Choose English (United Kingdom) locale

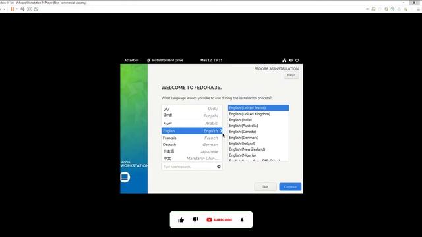click(x=258, y=114)
